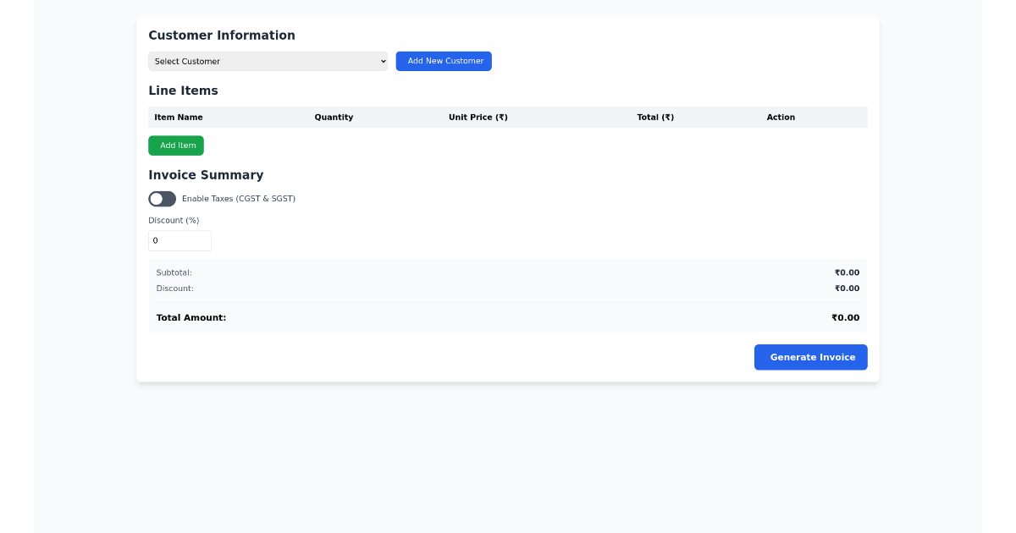Image resolution: width=1016 pixels, height=533 pixels.
Task: Click the Line Items heading
Action: pyautogui.click(x=183, y=91)
